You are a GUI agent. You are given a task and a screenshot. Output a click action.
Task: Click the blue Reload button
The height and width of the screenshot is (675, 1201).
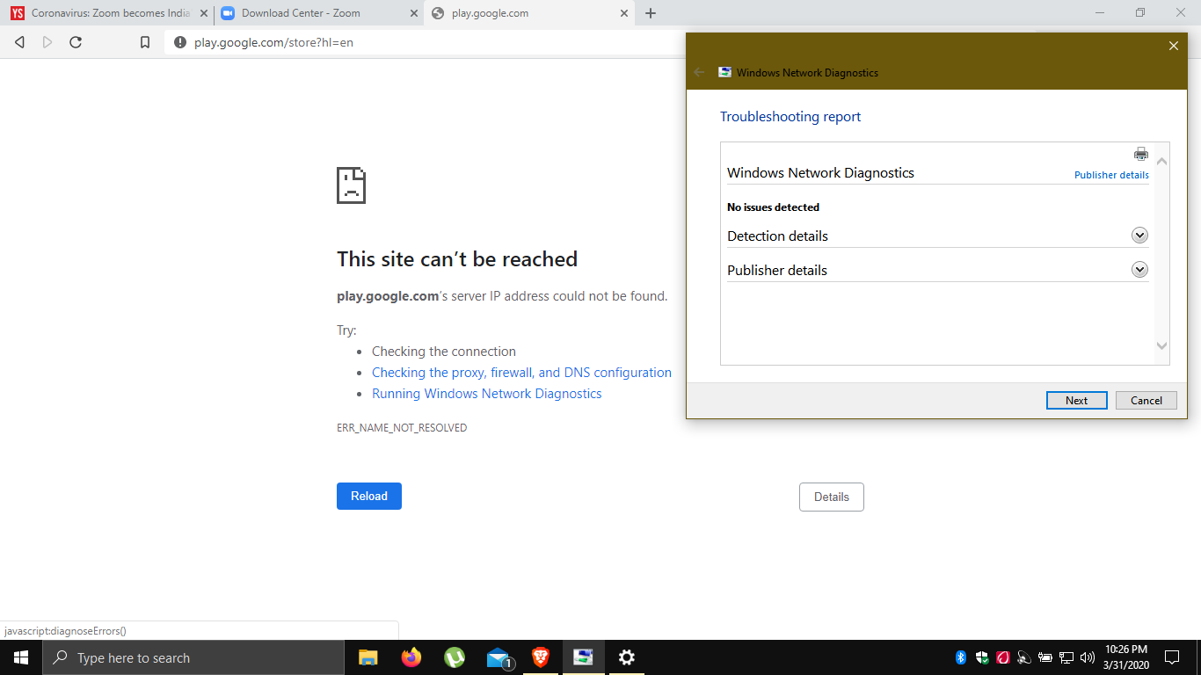tap(369, 497)
